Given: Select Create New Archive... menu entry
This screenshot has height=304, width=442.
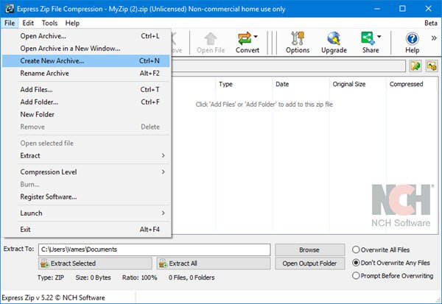Looking at the screenshot, I should pos(86,61).
